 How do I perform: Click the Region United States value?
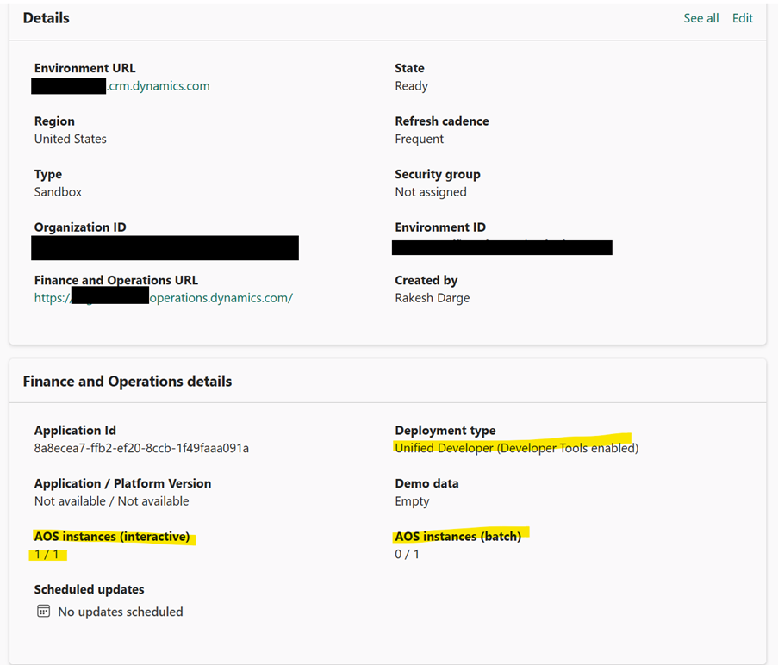71,139
